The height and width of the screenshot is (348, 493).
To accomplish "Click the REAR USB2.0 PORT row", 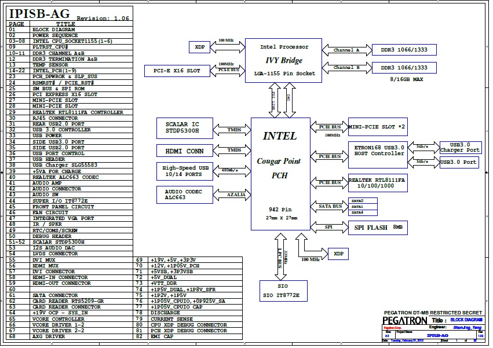I will coord(70,124).
